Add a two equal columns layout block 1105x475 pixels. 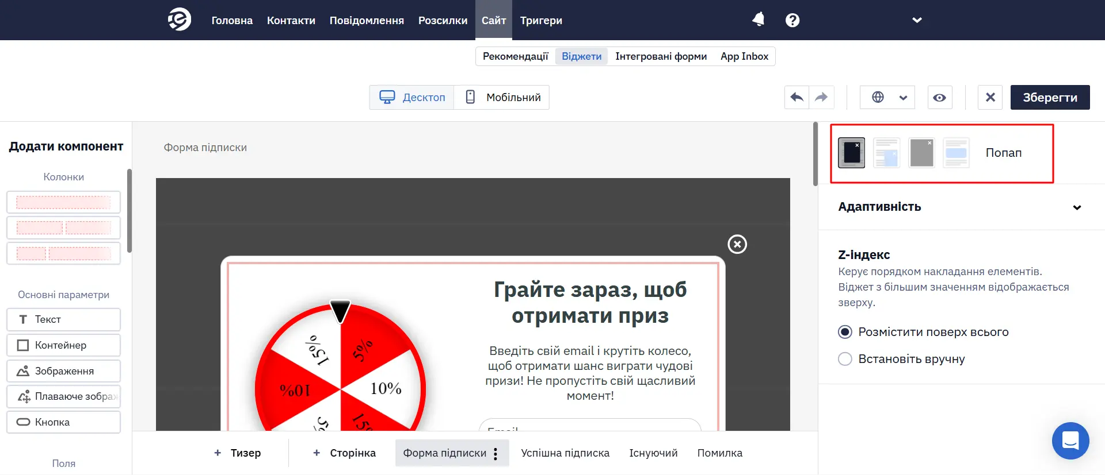click(x=63, y=227)
